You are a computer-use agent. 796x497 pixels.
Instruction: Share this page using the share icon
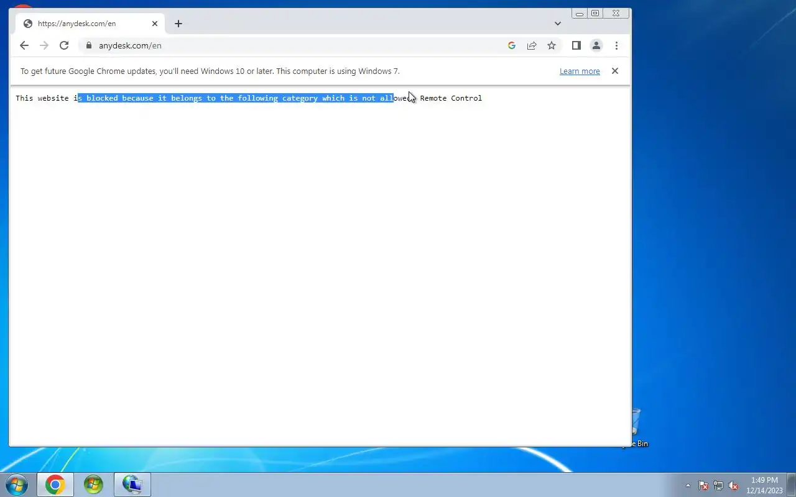[532, 45]
